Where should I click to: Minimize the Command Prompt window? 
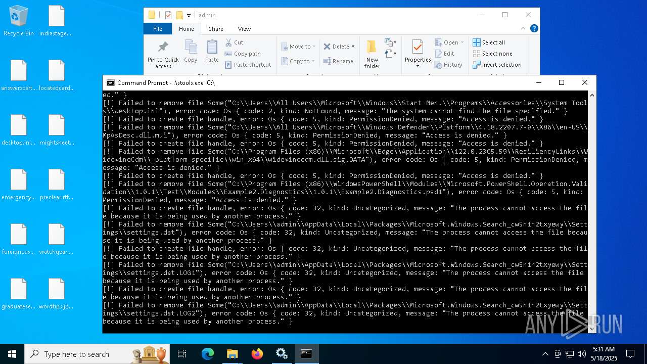[x=538, y=82]
